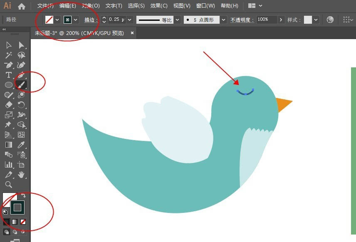Open the 选择(S) menu

[x=136, y=6]
